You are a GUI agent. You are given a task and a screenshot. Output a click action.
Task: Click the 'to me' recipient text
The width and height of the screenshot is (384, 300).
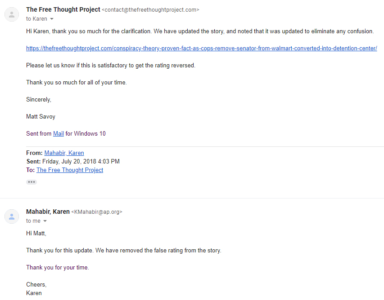33,221
